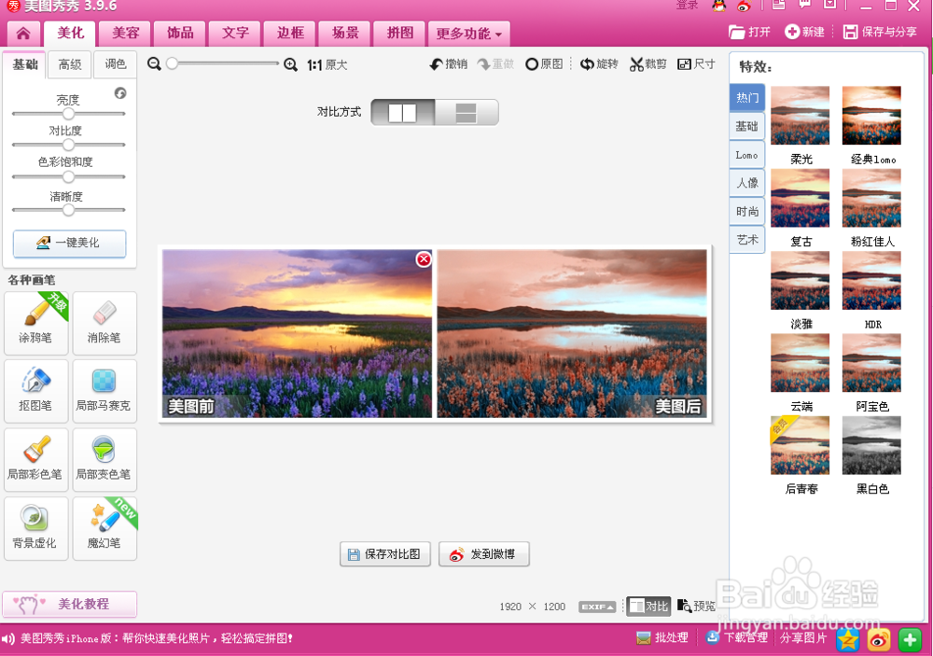Switch to the 饰品 tab

180,33
